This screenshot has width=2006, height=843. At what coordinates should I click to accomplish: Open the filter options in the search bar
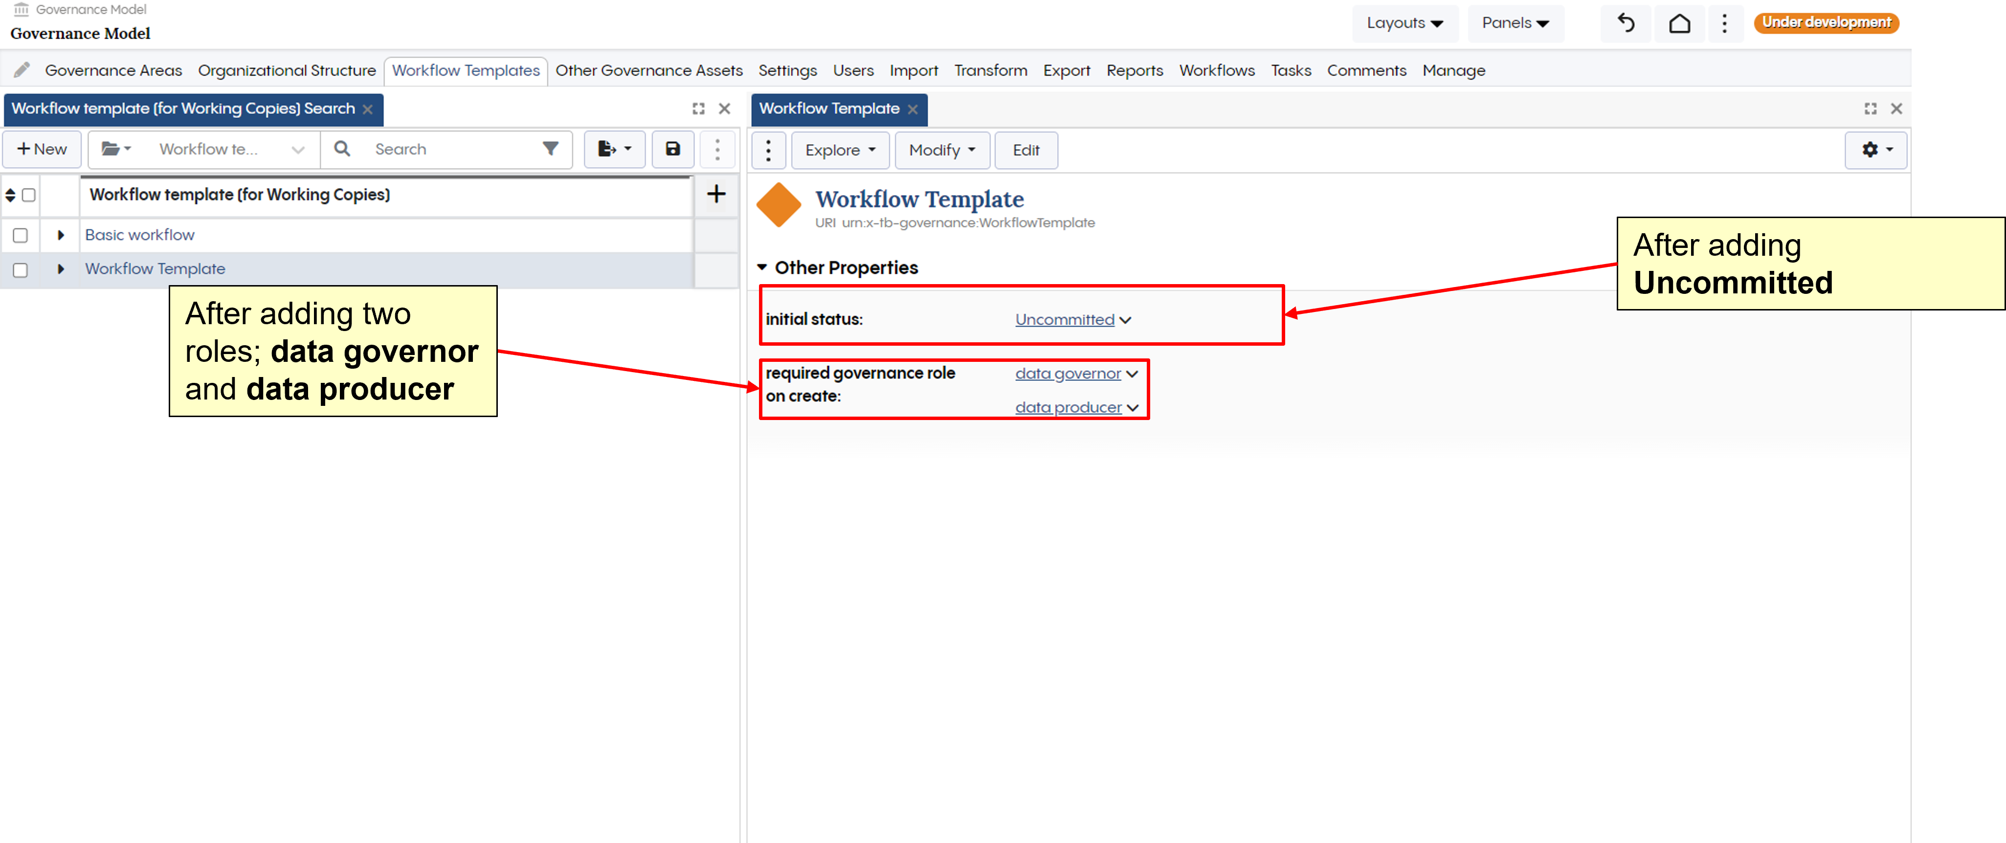(x=551, y=149)
